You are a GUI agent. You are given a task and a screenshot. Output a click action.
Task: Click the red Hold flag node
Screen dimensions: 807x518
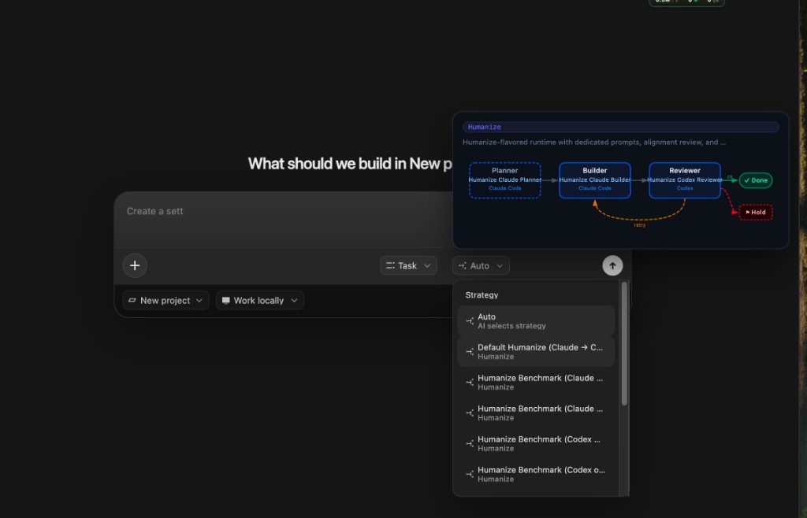coord(756,213)
